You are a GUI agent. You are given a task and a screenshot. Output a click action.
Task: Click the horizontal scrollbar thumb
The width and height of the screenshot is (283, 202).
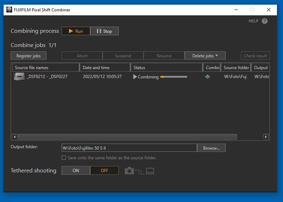[128, 137]
